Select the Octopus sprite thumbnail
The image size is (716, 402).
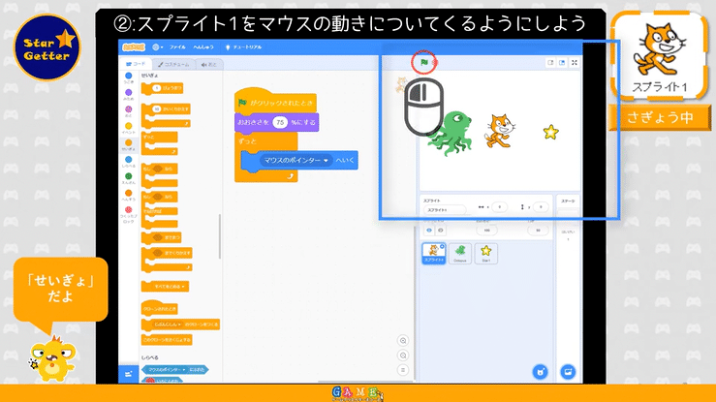point(460,253)
